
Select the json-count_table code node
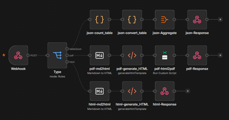pos(99,19)
